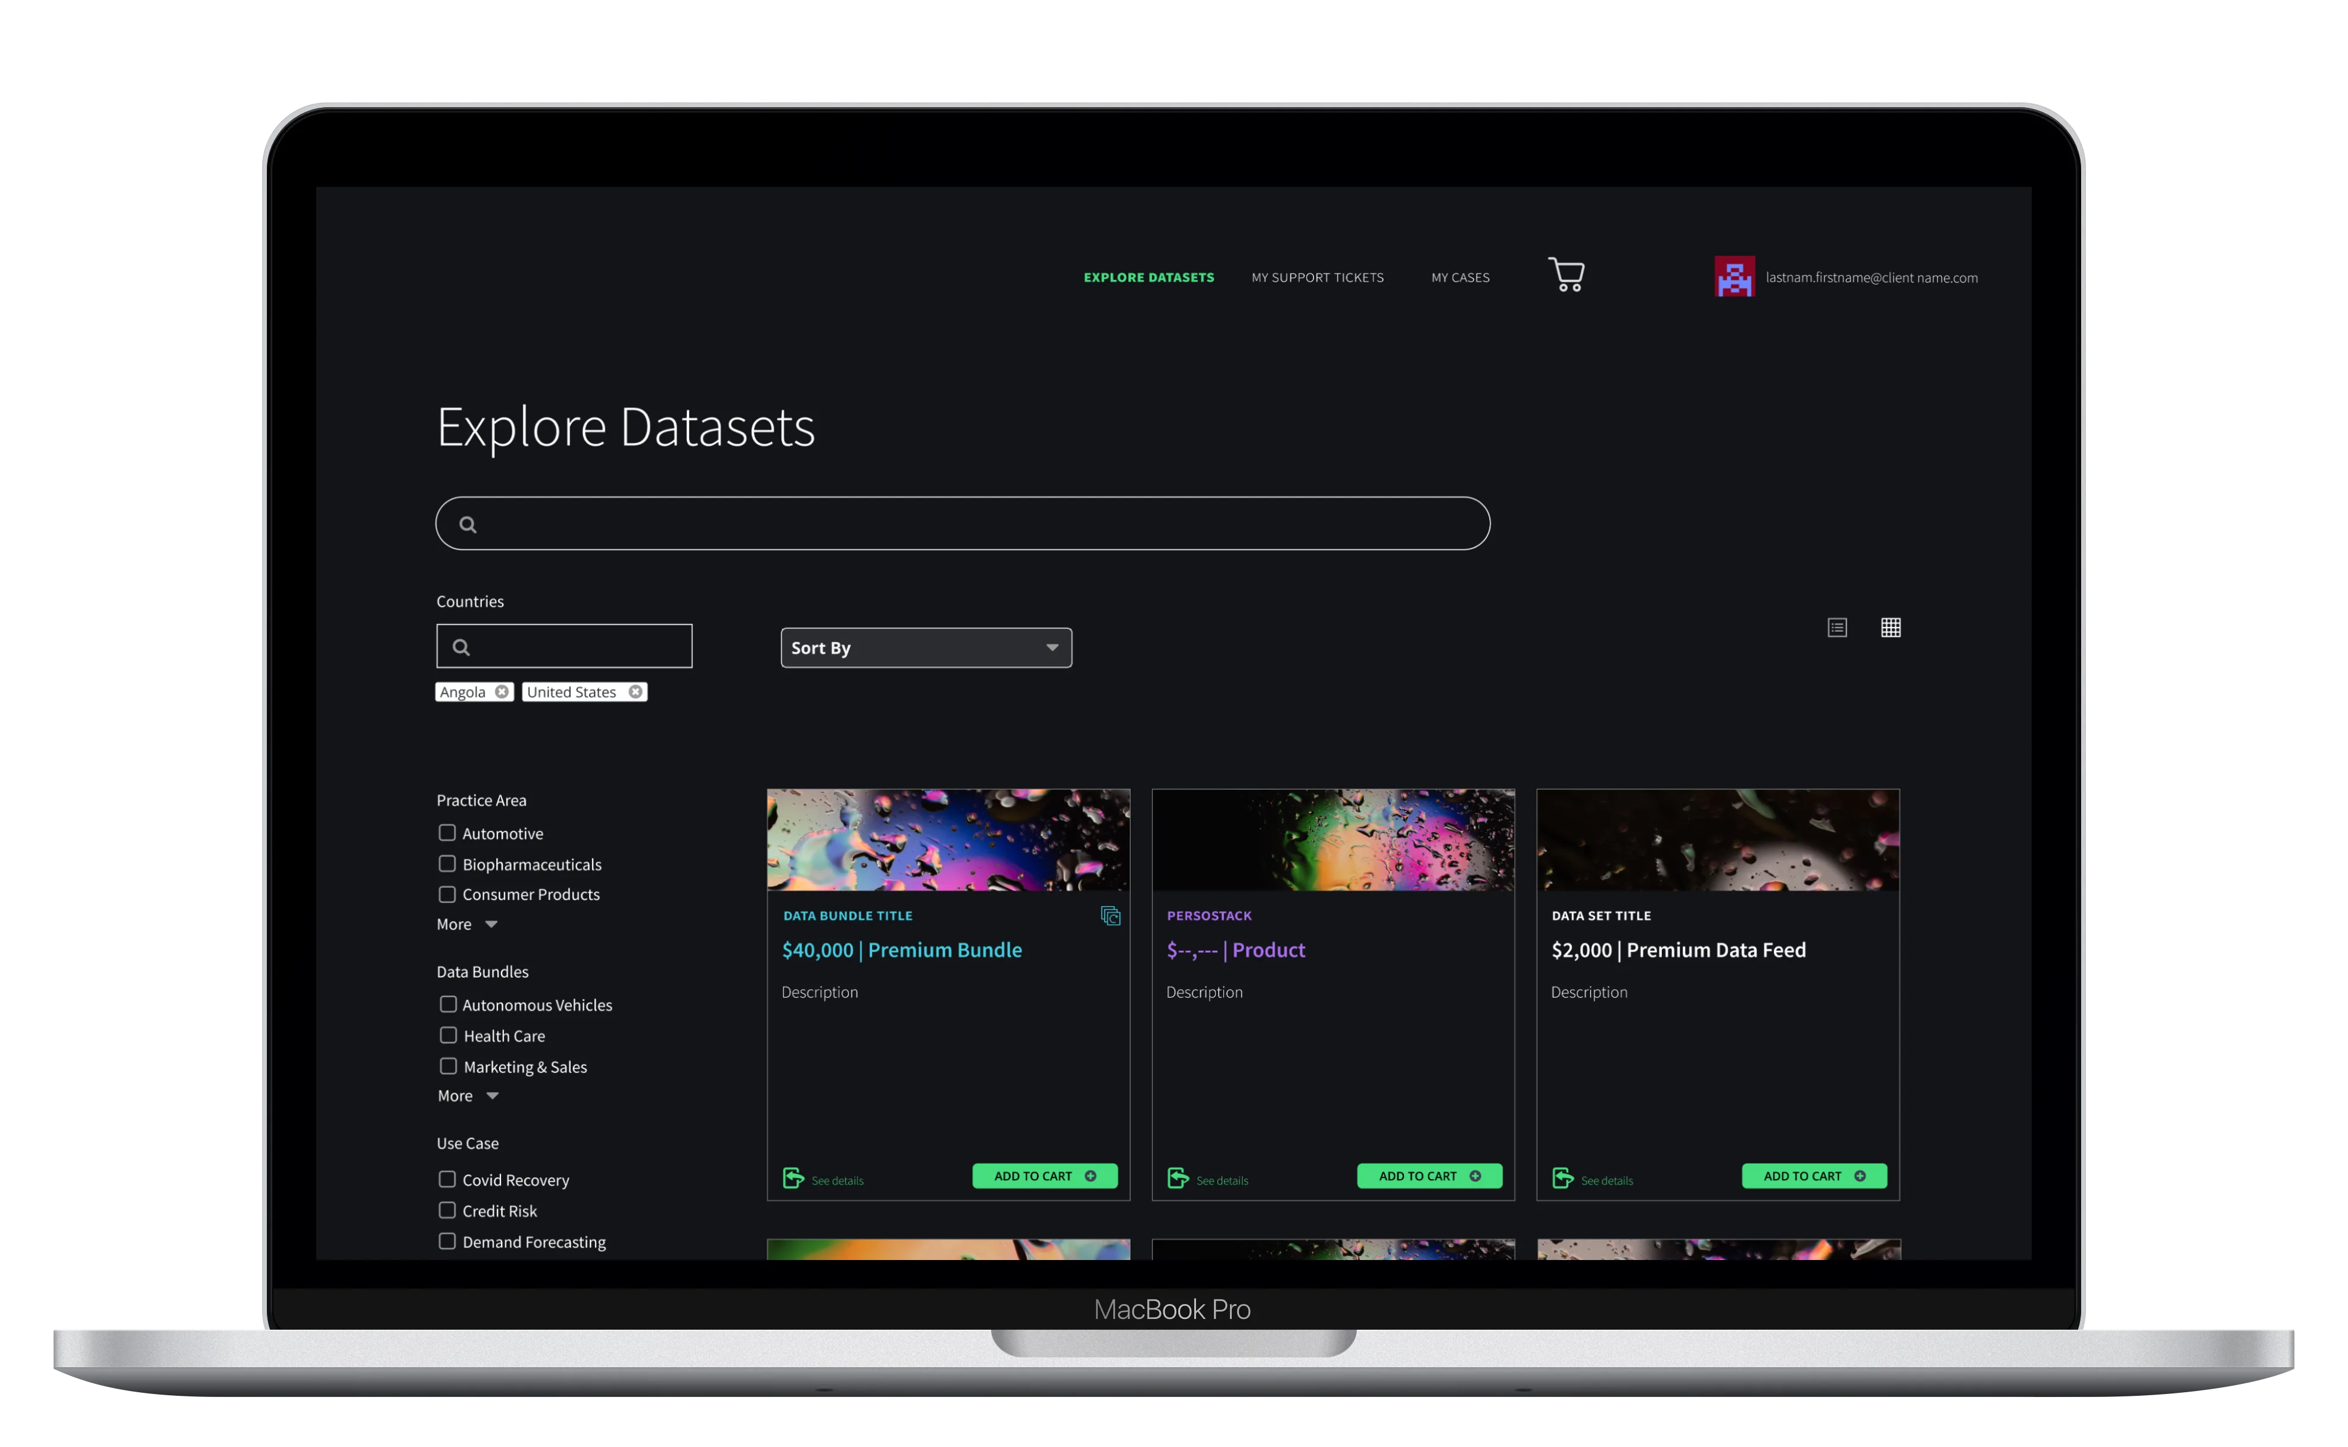This screenshot has height=1447, width=2348.
Task: Click the copy icon on Premium Bundle card
Action: [x=1110, y=916]
